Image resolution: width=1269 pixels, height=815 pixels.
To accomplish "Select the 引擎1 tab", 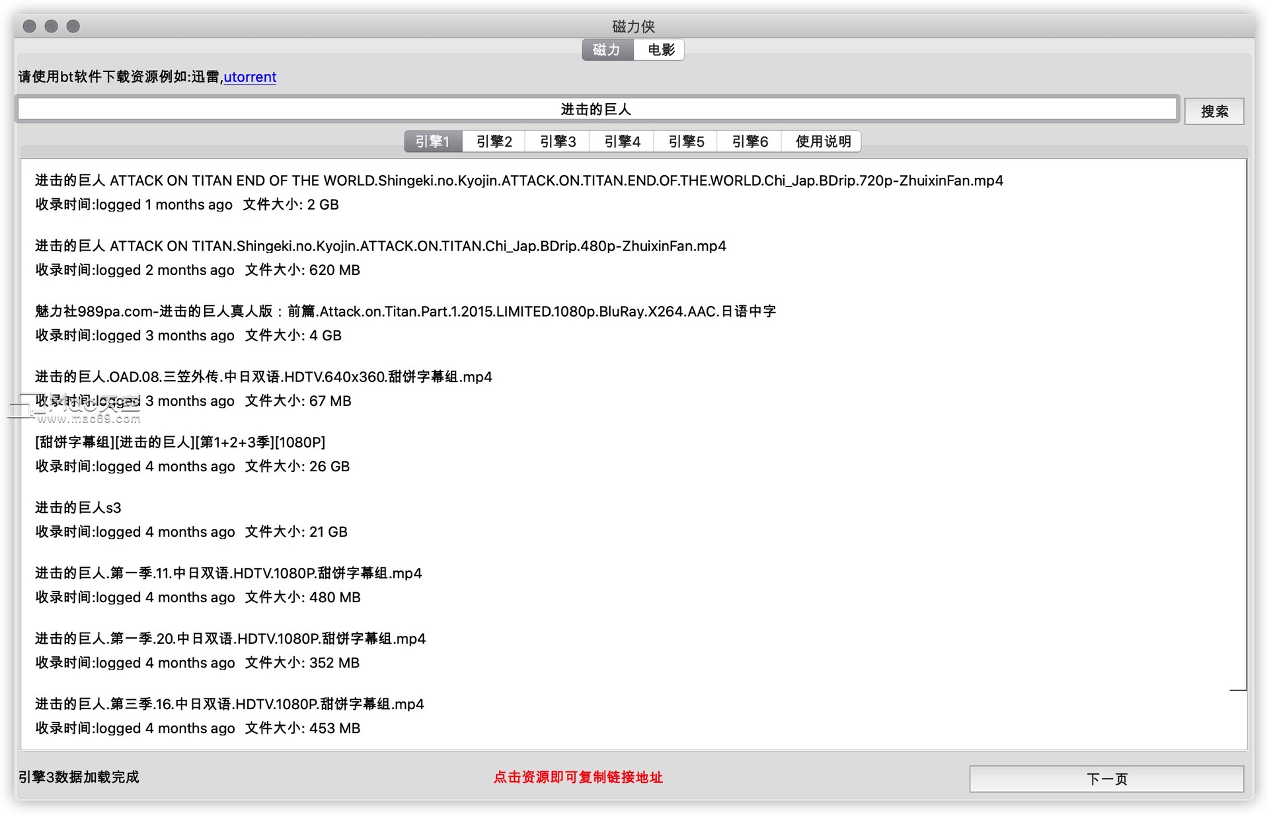I will [x=433, y=141].
